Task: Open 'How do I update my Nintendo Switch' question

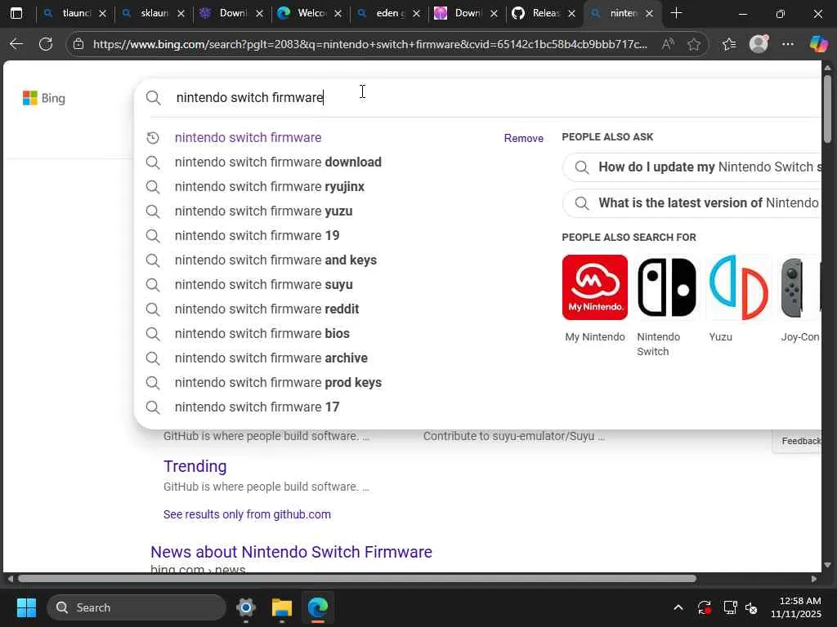Action: [x=692, y=167]
